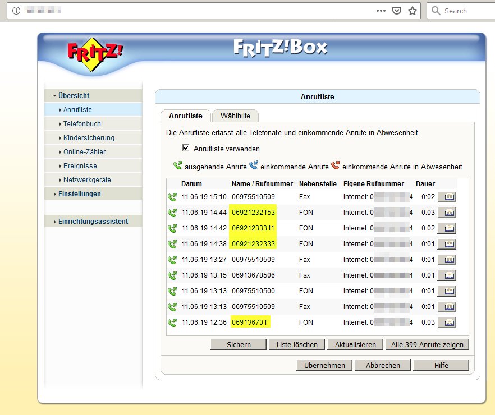
Task: Open Ereignisse in the sidebar
Action: (x=93, y=166)
